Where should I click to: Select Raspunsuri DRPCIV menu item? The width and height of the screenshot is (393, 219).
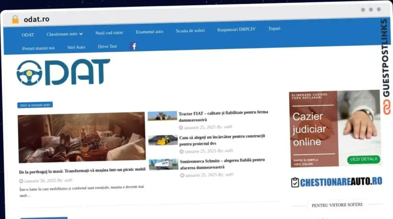[236, 29]
